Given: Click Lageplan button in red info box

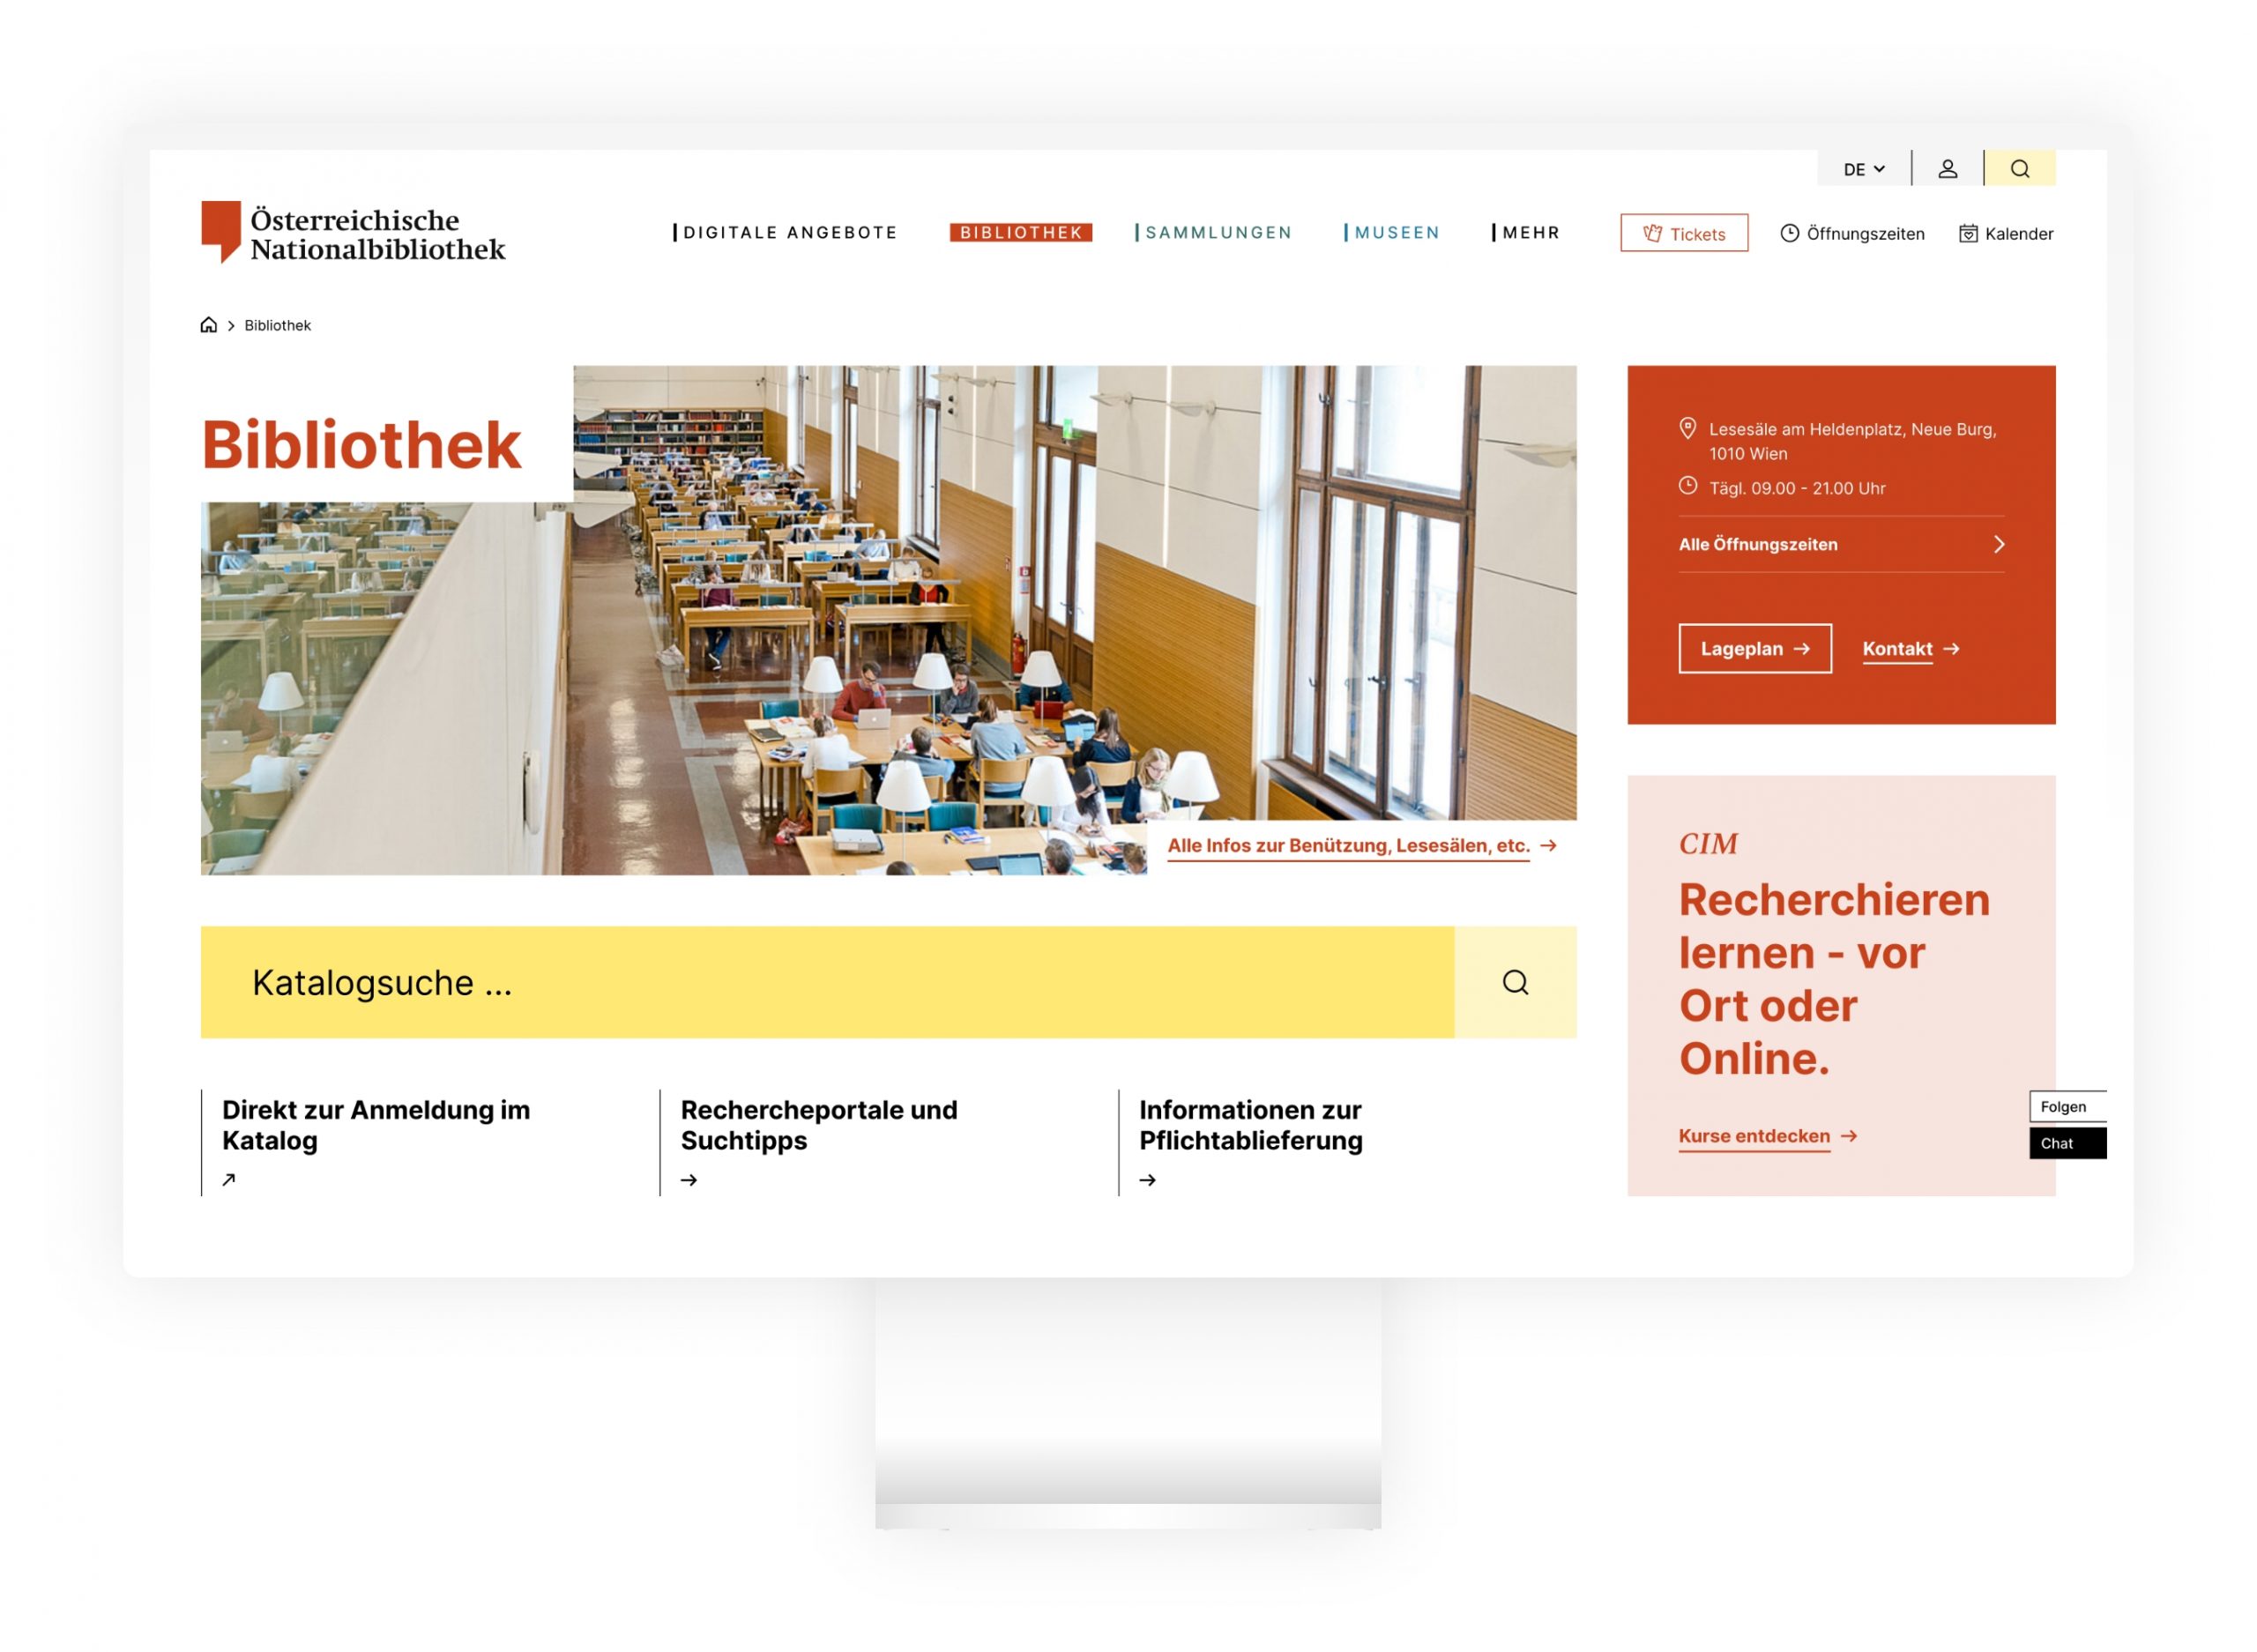Looking at the screenshot, I should pyautogui.click(x=1753, y=648).
